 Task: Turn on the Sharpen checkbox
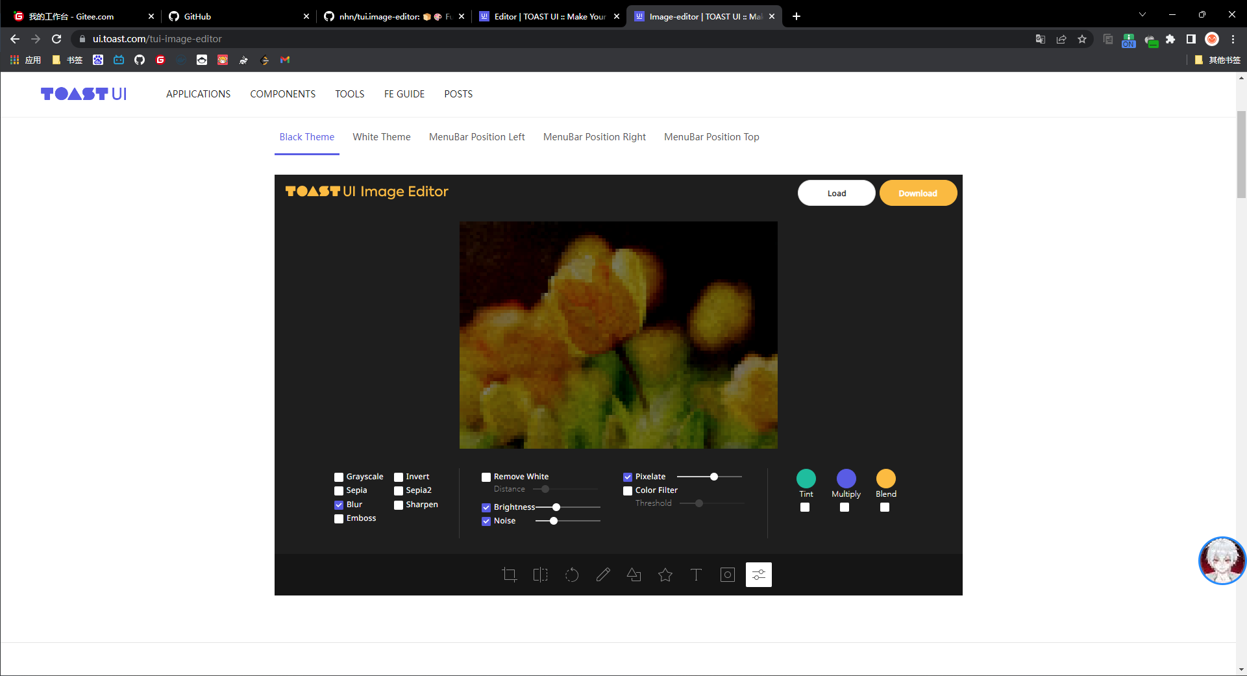pos(399,505)
